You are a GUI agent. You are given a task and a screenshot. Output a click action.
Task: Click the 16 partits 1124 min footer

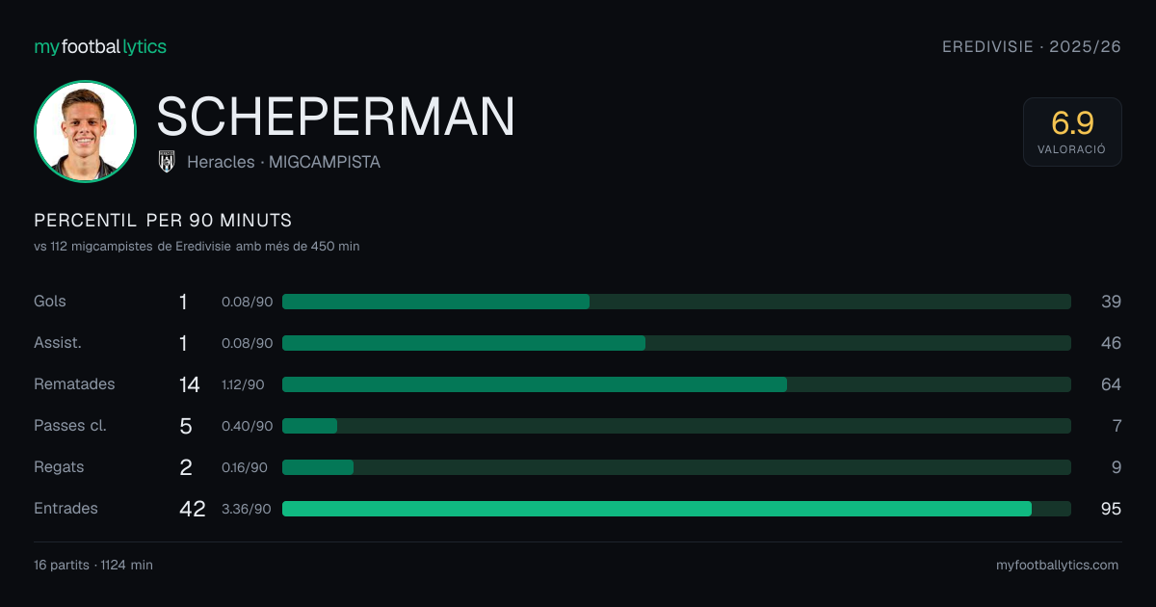tap(93, 566)
